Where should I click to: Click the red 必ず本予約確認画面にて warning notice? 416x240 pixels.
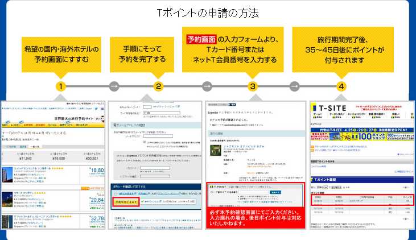click(x=256, y=218)
